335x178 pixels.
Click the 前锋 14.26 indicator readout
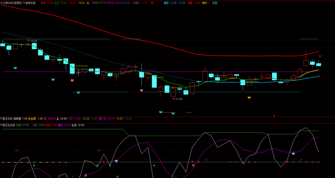pos(47,3)
